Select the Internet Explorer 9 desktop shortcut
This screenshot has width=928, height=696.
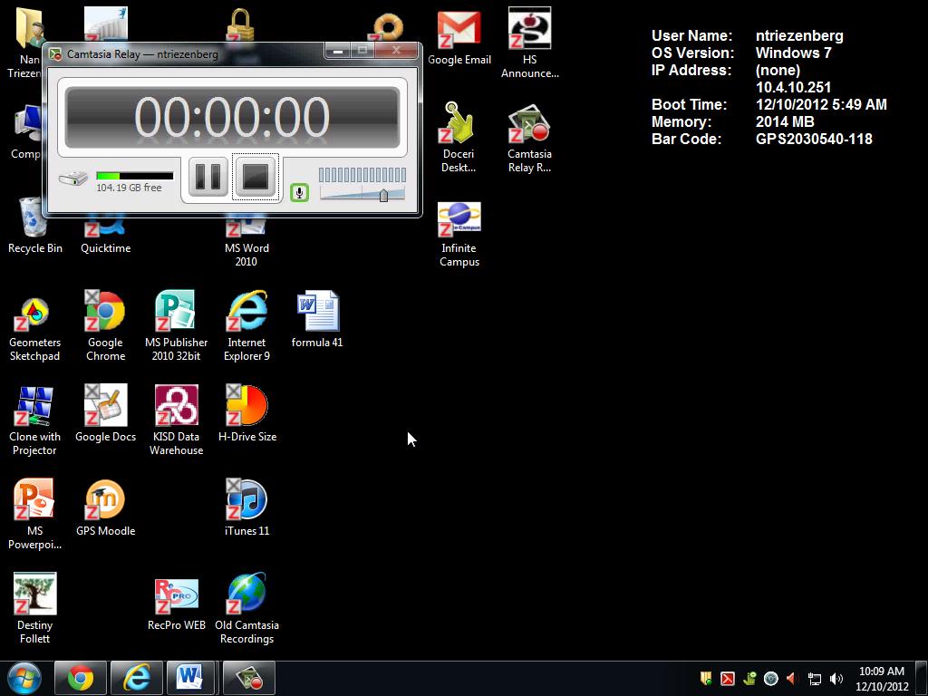click(246, 326)
